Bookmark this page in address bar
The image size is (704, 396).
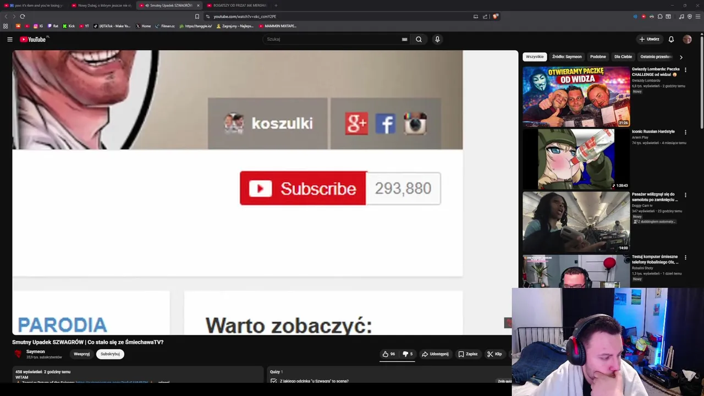tap(197, 16)
